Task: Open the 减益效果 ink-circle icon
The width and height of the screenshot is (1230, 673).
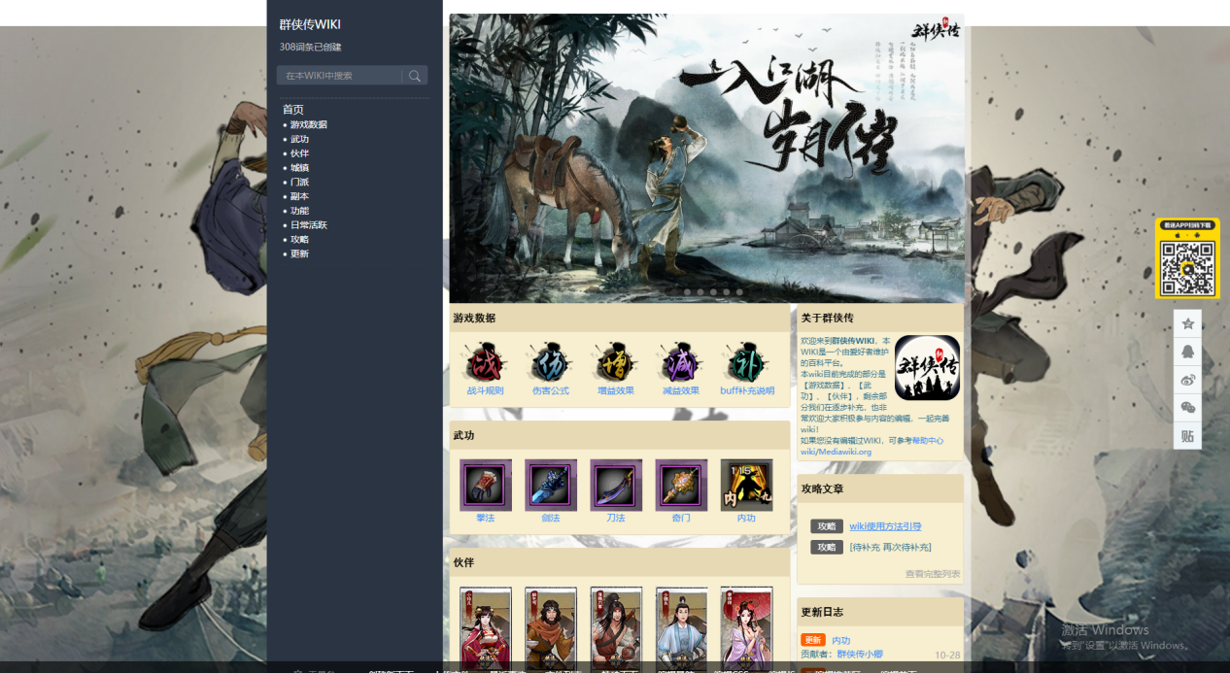Action: pyautogui.click(x=680, y=362)
